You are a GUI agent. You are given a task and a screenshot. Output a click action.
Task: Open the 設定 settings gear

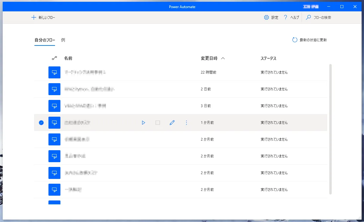pyautogui.click(x=271, y=18)
